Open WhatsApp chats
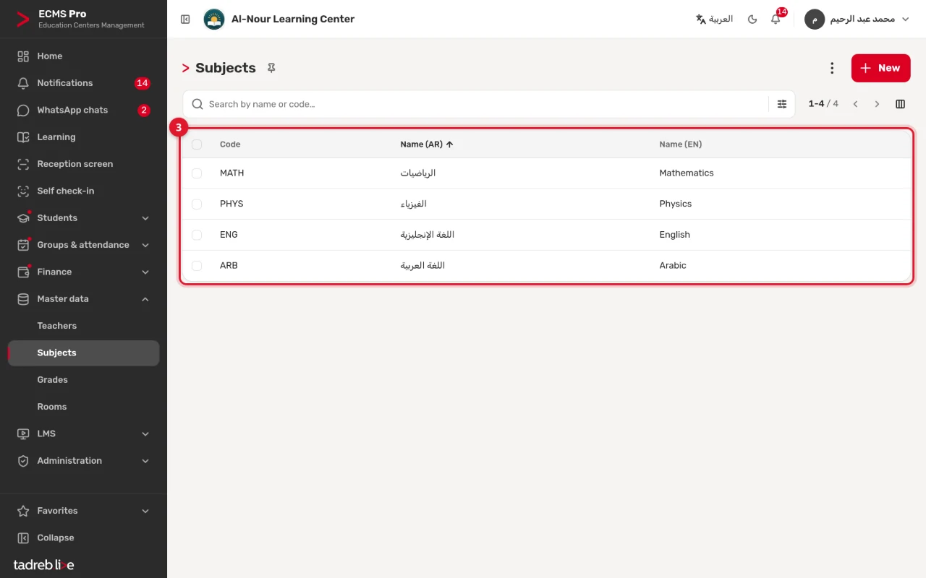 tap(83, 110)
